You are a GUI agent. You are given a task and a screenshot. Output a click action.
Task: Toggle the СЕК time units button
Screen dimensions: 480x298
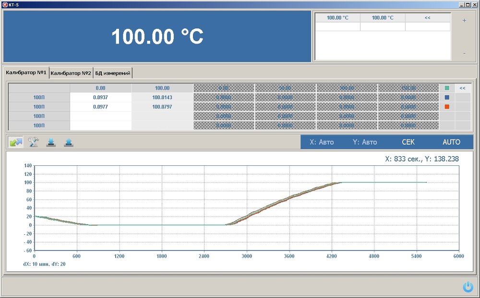[408, 142]
